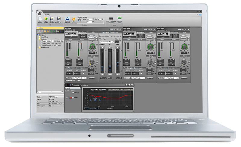This screenshot has height=147, width=241.
Task: Click the Open Project icon
Action: click(x=45, y=19)
